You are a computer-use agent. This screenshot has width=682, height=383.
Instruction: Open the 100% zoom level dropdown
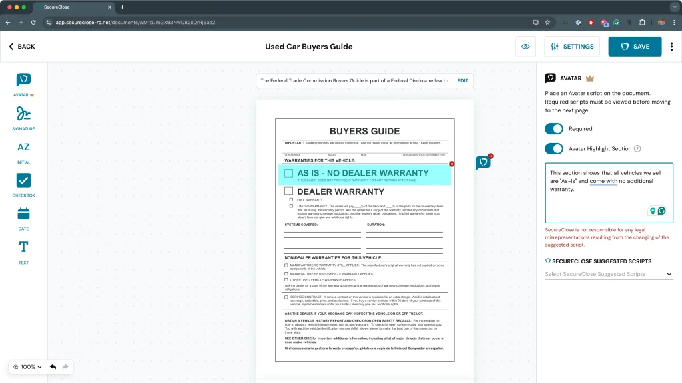coord(28,367)
